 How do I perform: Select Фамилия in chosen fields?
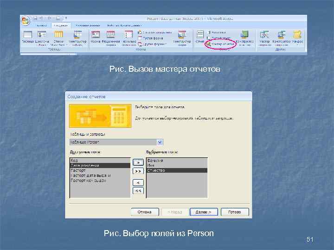pos(177,161)
